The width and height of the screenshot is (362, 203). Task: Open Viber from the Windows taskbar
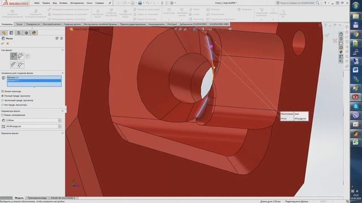pyautogui.click(x=356, y=115)
